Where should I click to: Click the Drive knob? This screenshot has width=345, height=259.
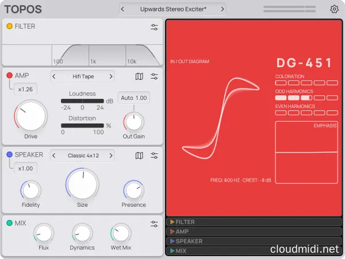click(30, 116)
